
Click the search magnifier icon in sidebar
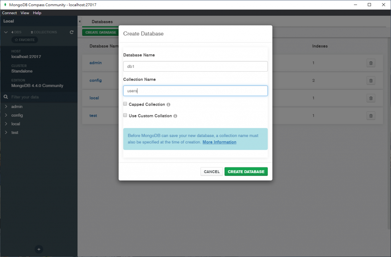point(6,97)
